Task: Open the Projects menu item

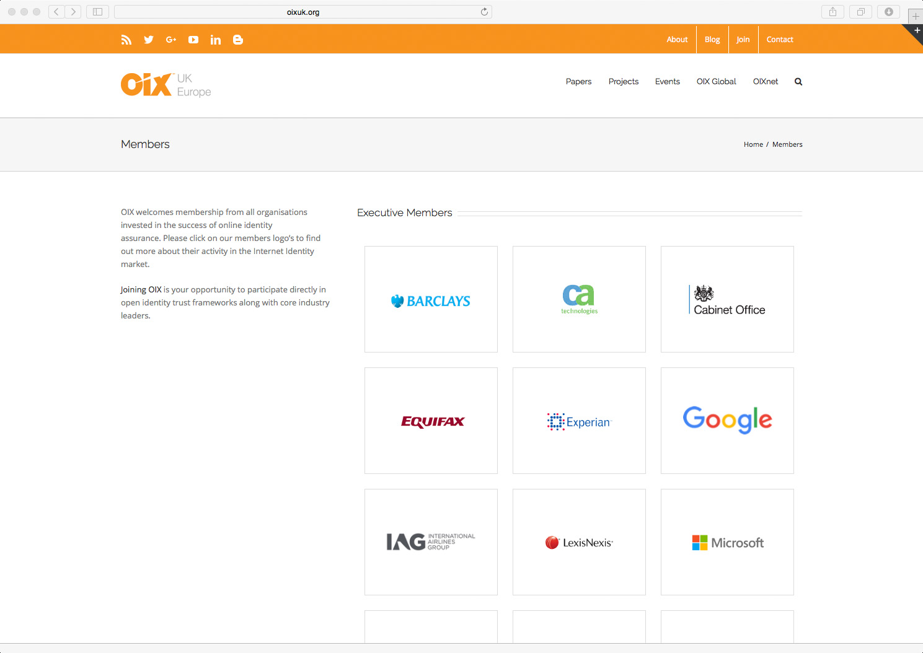Action: (x=624, y=82)
